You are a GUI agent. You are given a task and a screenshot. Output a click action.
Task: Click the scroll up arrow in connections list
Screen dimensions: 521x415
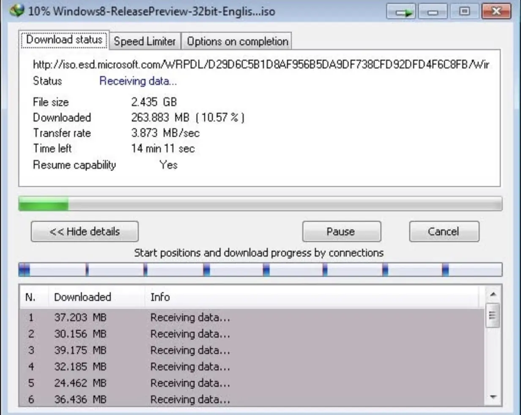point(493,294)
